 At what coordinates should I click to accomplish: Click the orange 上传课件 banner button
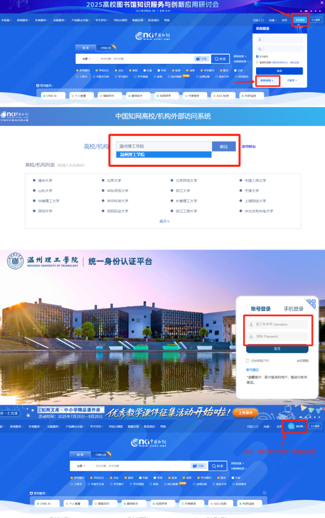pyautogui.click(x=245, y=413)
